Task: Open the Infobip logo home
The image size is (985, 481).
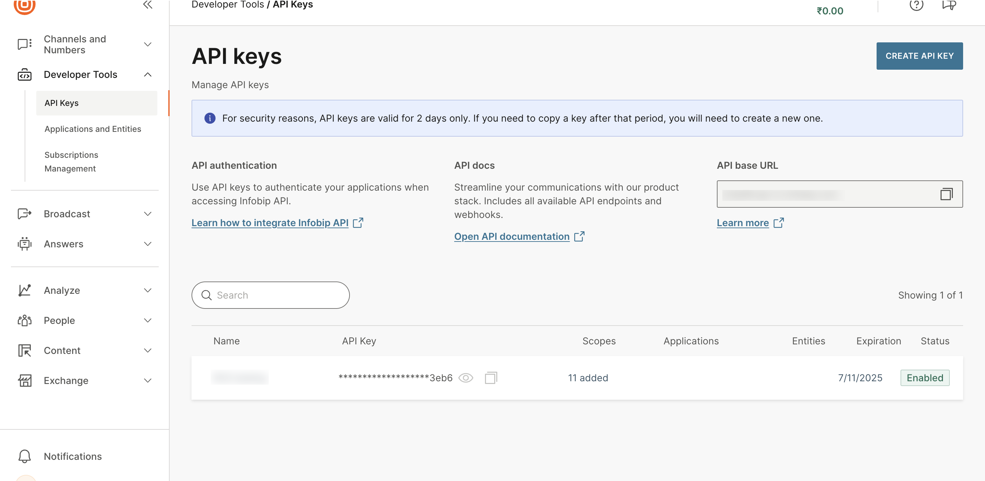Action: [25, 6]
